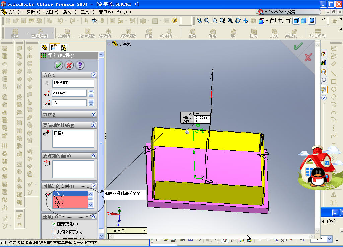Open help for linear pattern with question mark
The width and height of the screenshot is (343, 247).
[x=80, y=65]
